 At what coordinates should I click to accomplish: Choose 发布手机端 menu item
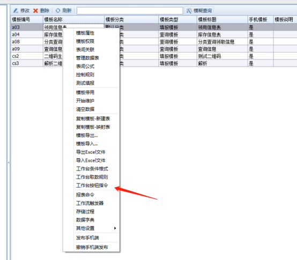click(87, 237)
